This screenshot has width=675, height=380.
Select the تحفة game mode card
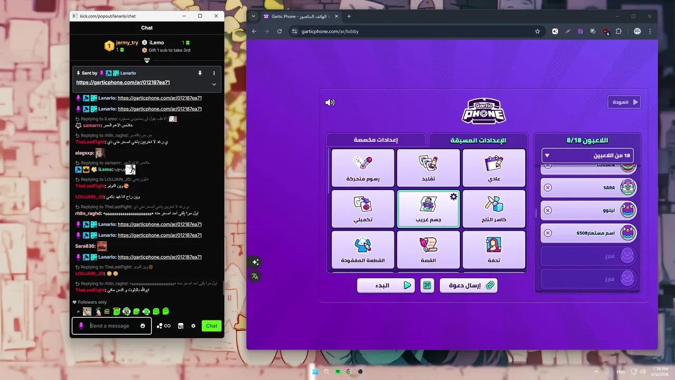(494, 250)
